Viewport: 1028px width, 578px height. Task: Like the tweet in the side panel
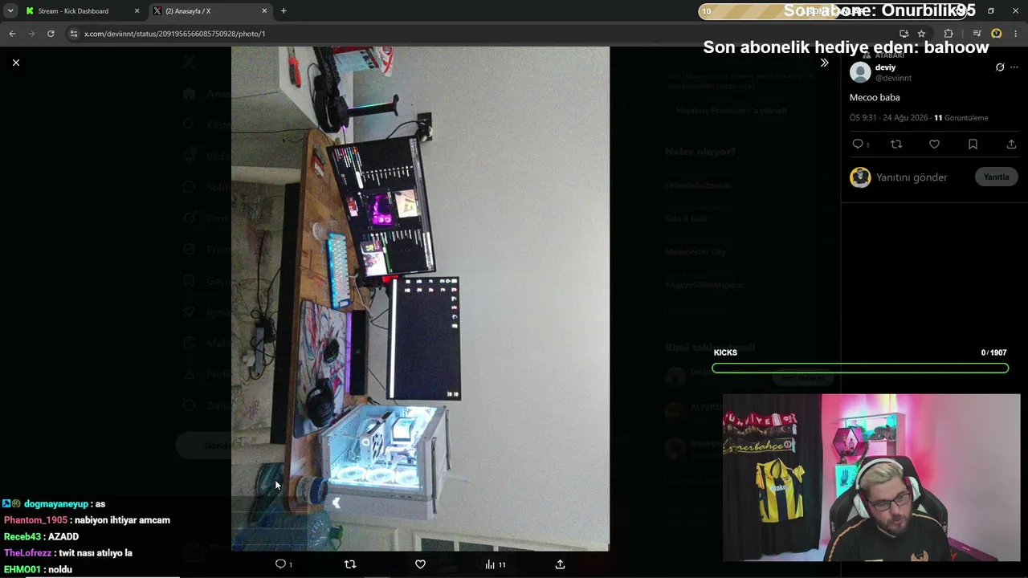934,144
